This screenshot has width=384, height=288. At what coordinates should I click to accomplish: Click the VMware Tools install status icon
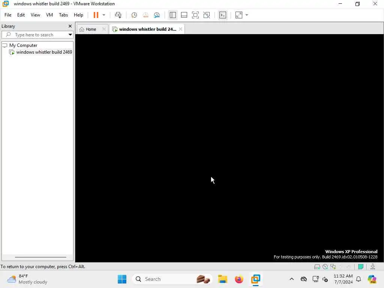(373, 267)
